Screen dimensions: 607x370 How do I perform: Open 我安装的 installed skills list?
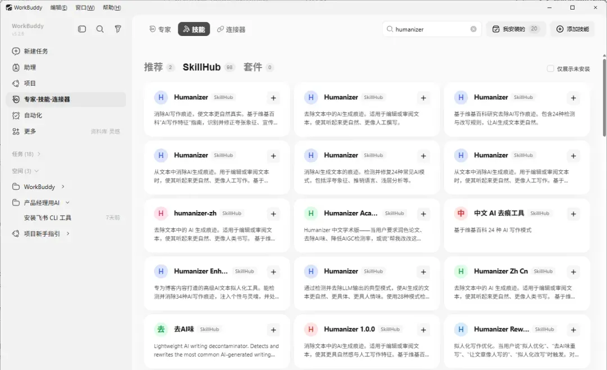pos(515,29)
